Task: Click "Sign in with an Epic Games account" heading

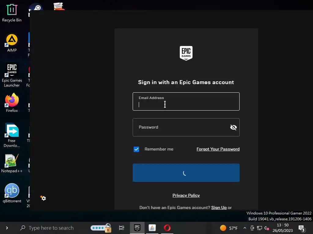Action: pos(186,82)
